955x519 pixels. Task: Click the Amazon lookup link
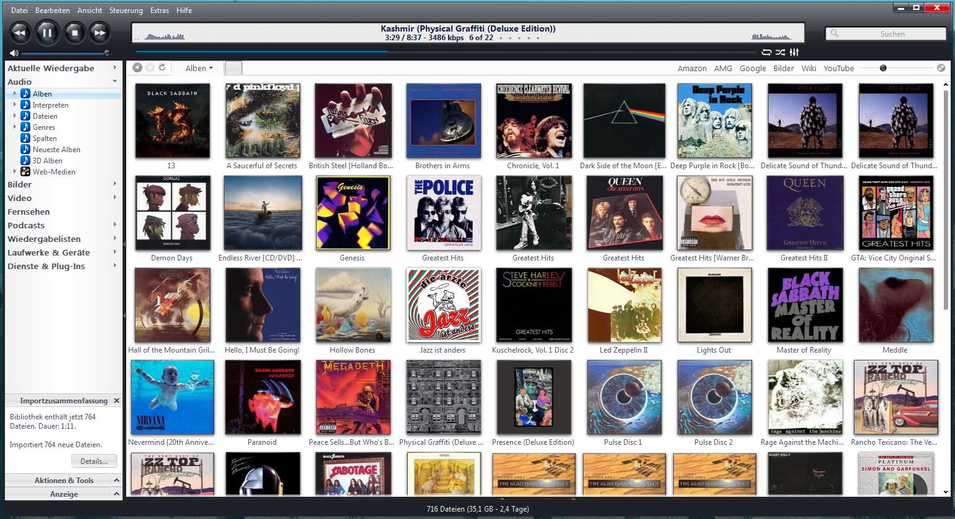click(692, 69)
